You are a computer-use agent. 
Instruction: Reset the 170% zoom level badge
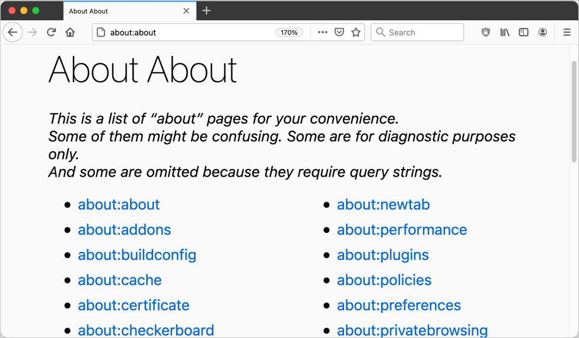[x=289, y=33]
